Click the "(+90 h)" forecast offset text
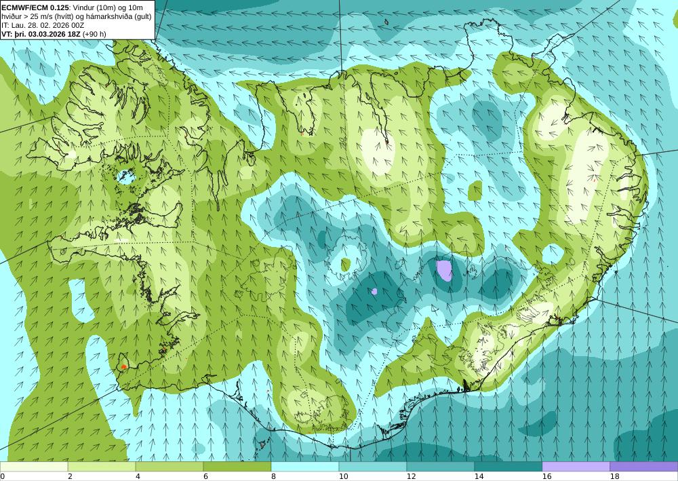 (x=94, y=34)
